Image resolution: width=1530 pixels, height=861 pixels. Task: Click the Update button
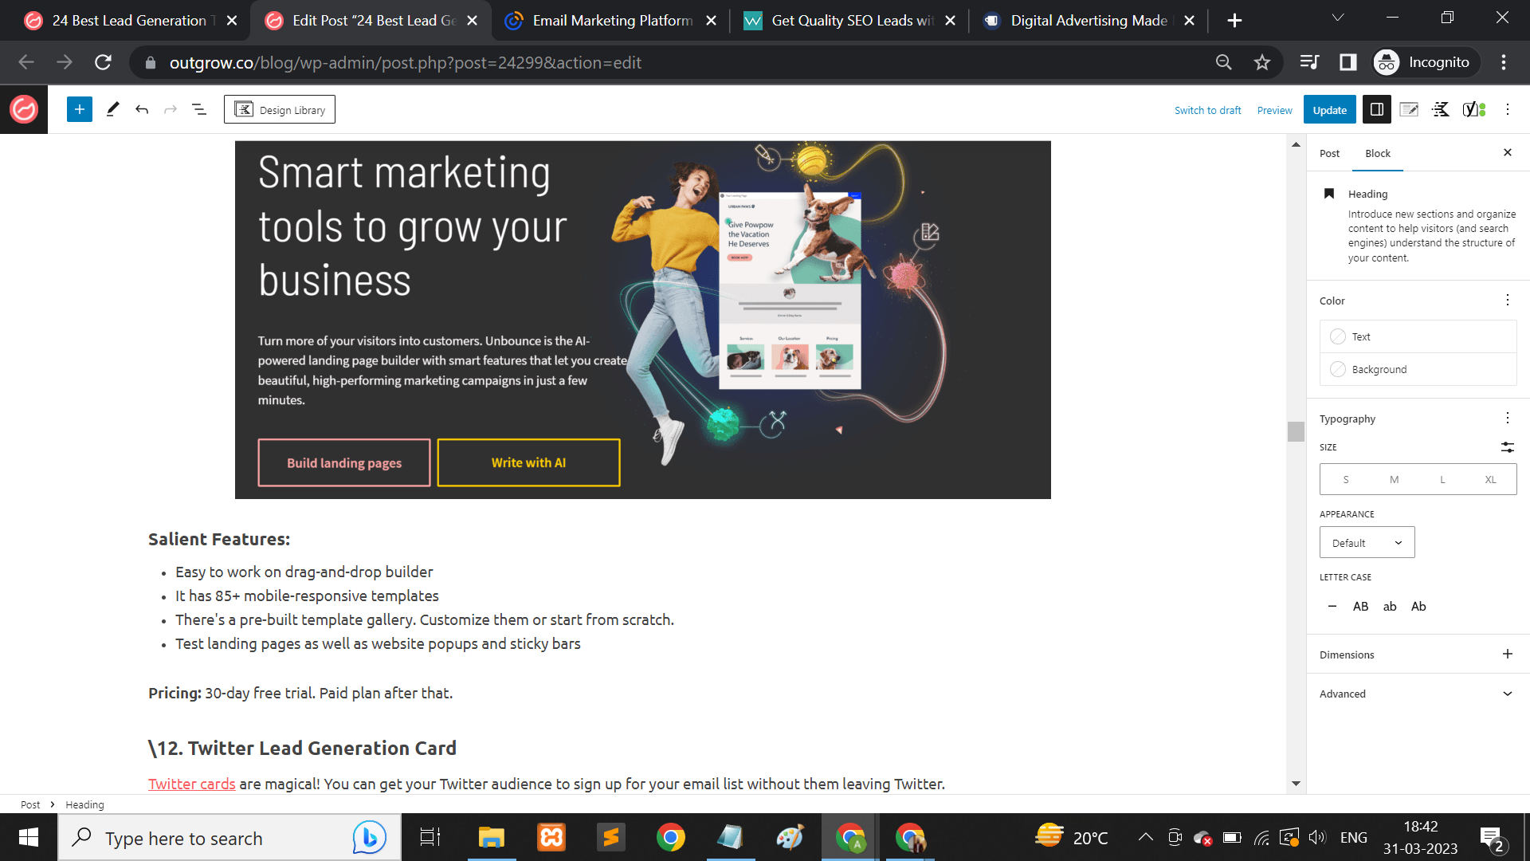pyautogui.click(x=1329, y=110)
